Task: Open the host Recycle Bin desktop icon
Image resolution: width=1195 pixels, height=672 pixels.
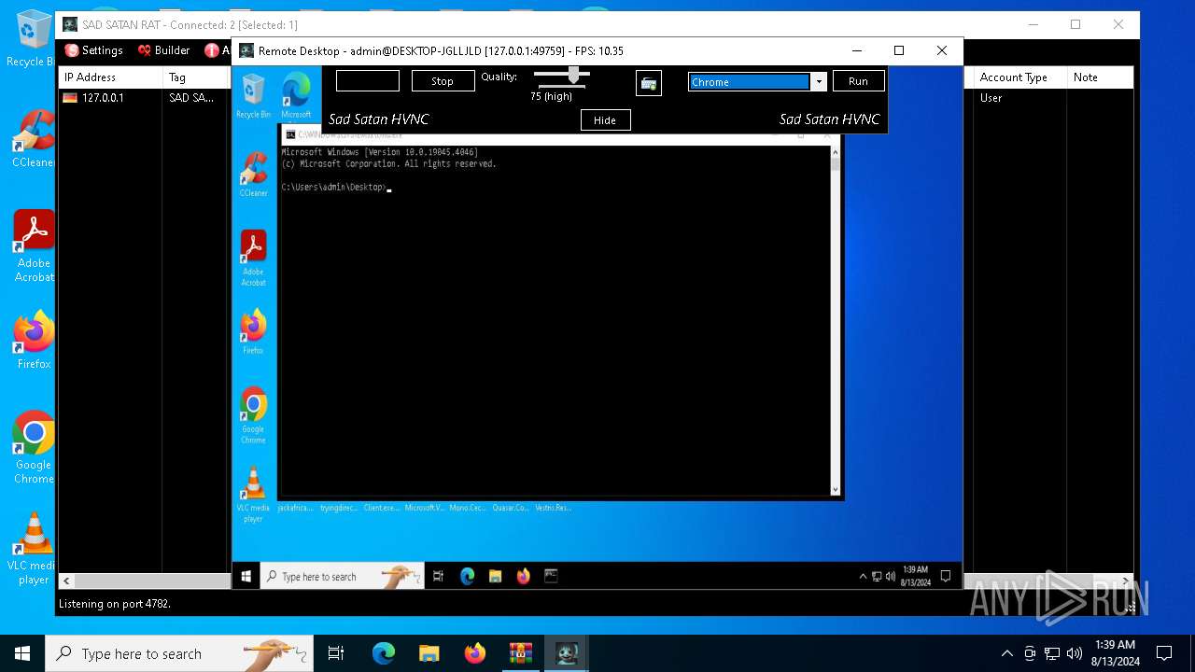Action: click(x=34, y=39)
